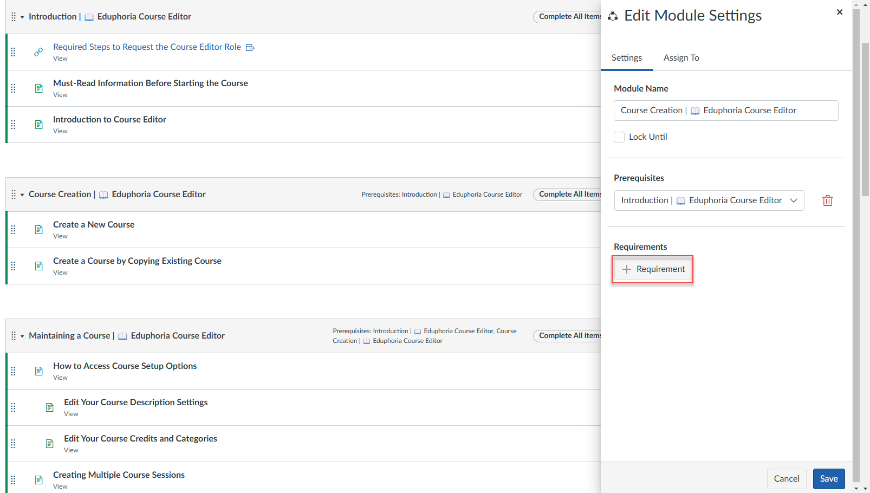Open the Required Steps to Request Course Editor Role link
This screenshot has width=870, height=493.
pyautogui.click(x=147, y=47)
